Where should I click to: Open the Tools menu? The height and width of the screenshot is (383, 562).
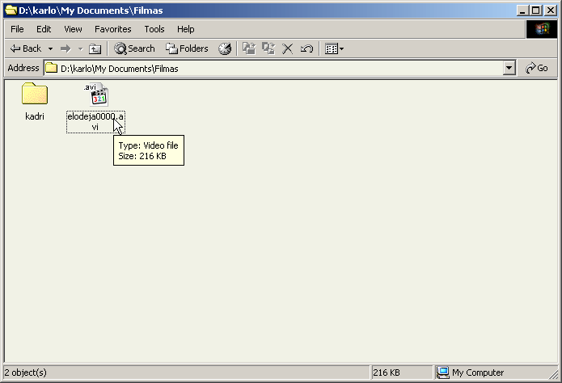pyautogui.click(x=154, y=29)
